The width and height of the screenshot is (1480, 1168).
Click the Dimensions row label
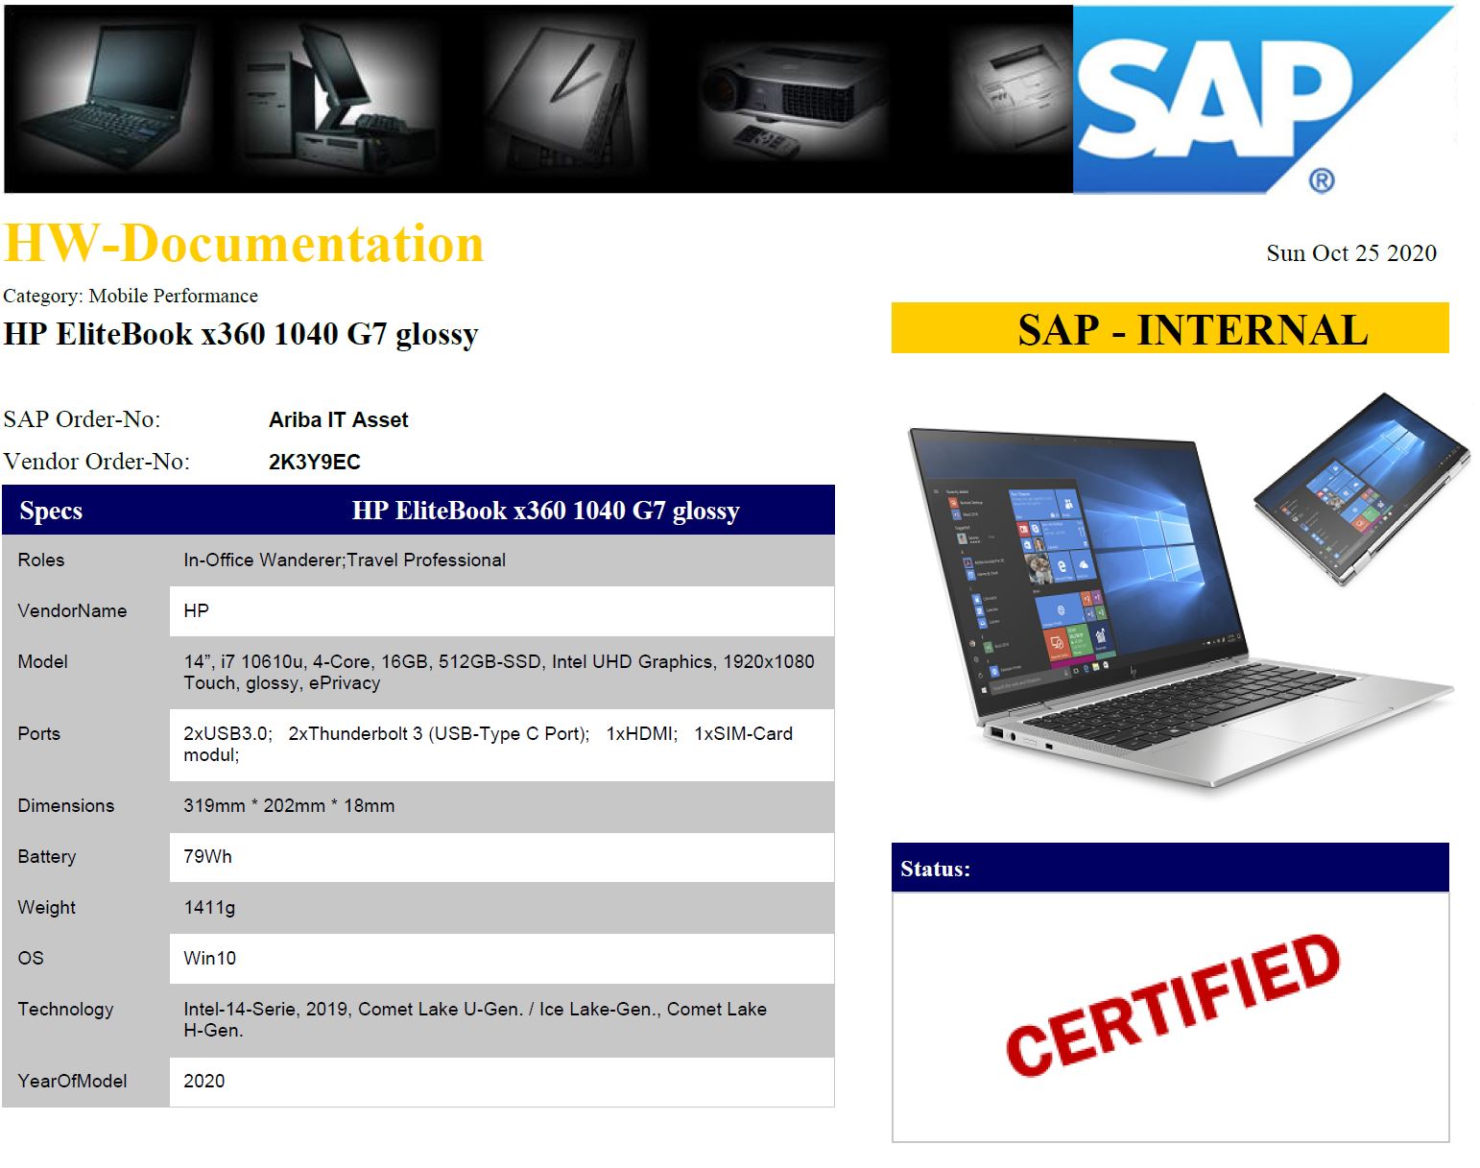tap(66, 805)
